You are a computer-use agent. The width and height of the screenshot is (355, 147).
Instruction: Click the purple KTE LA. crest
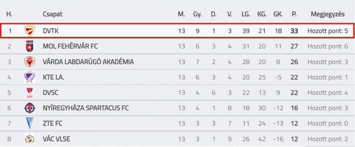(x=30, y=77)
